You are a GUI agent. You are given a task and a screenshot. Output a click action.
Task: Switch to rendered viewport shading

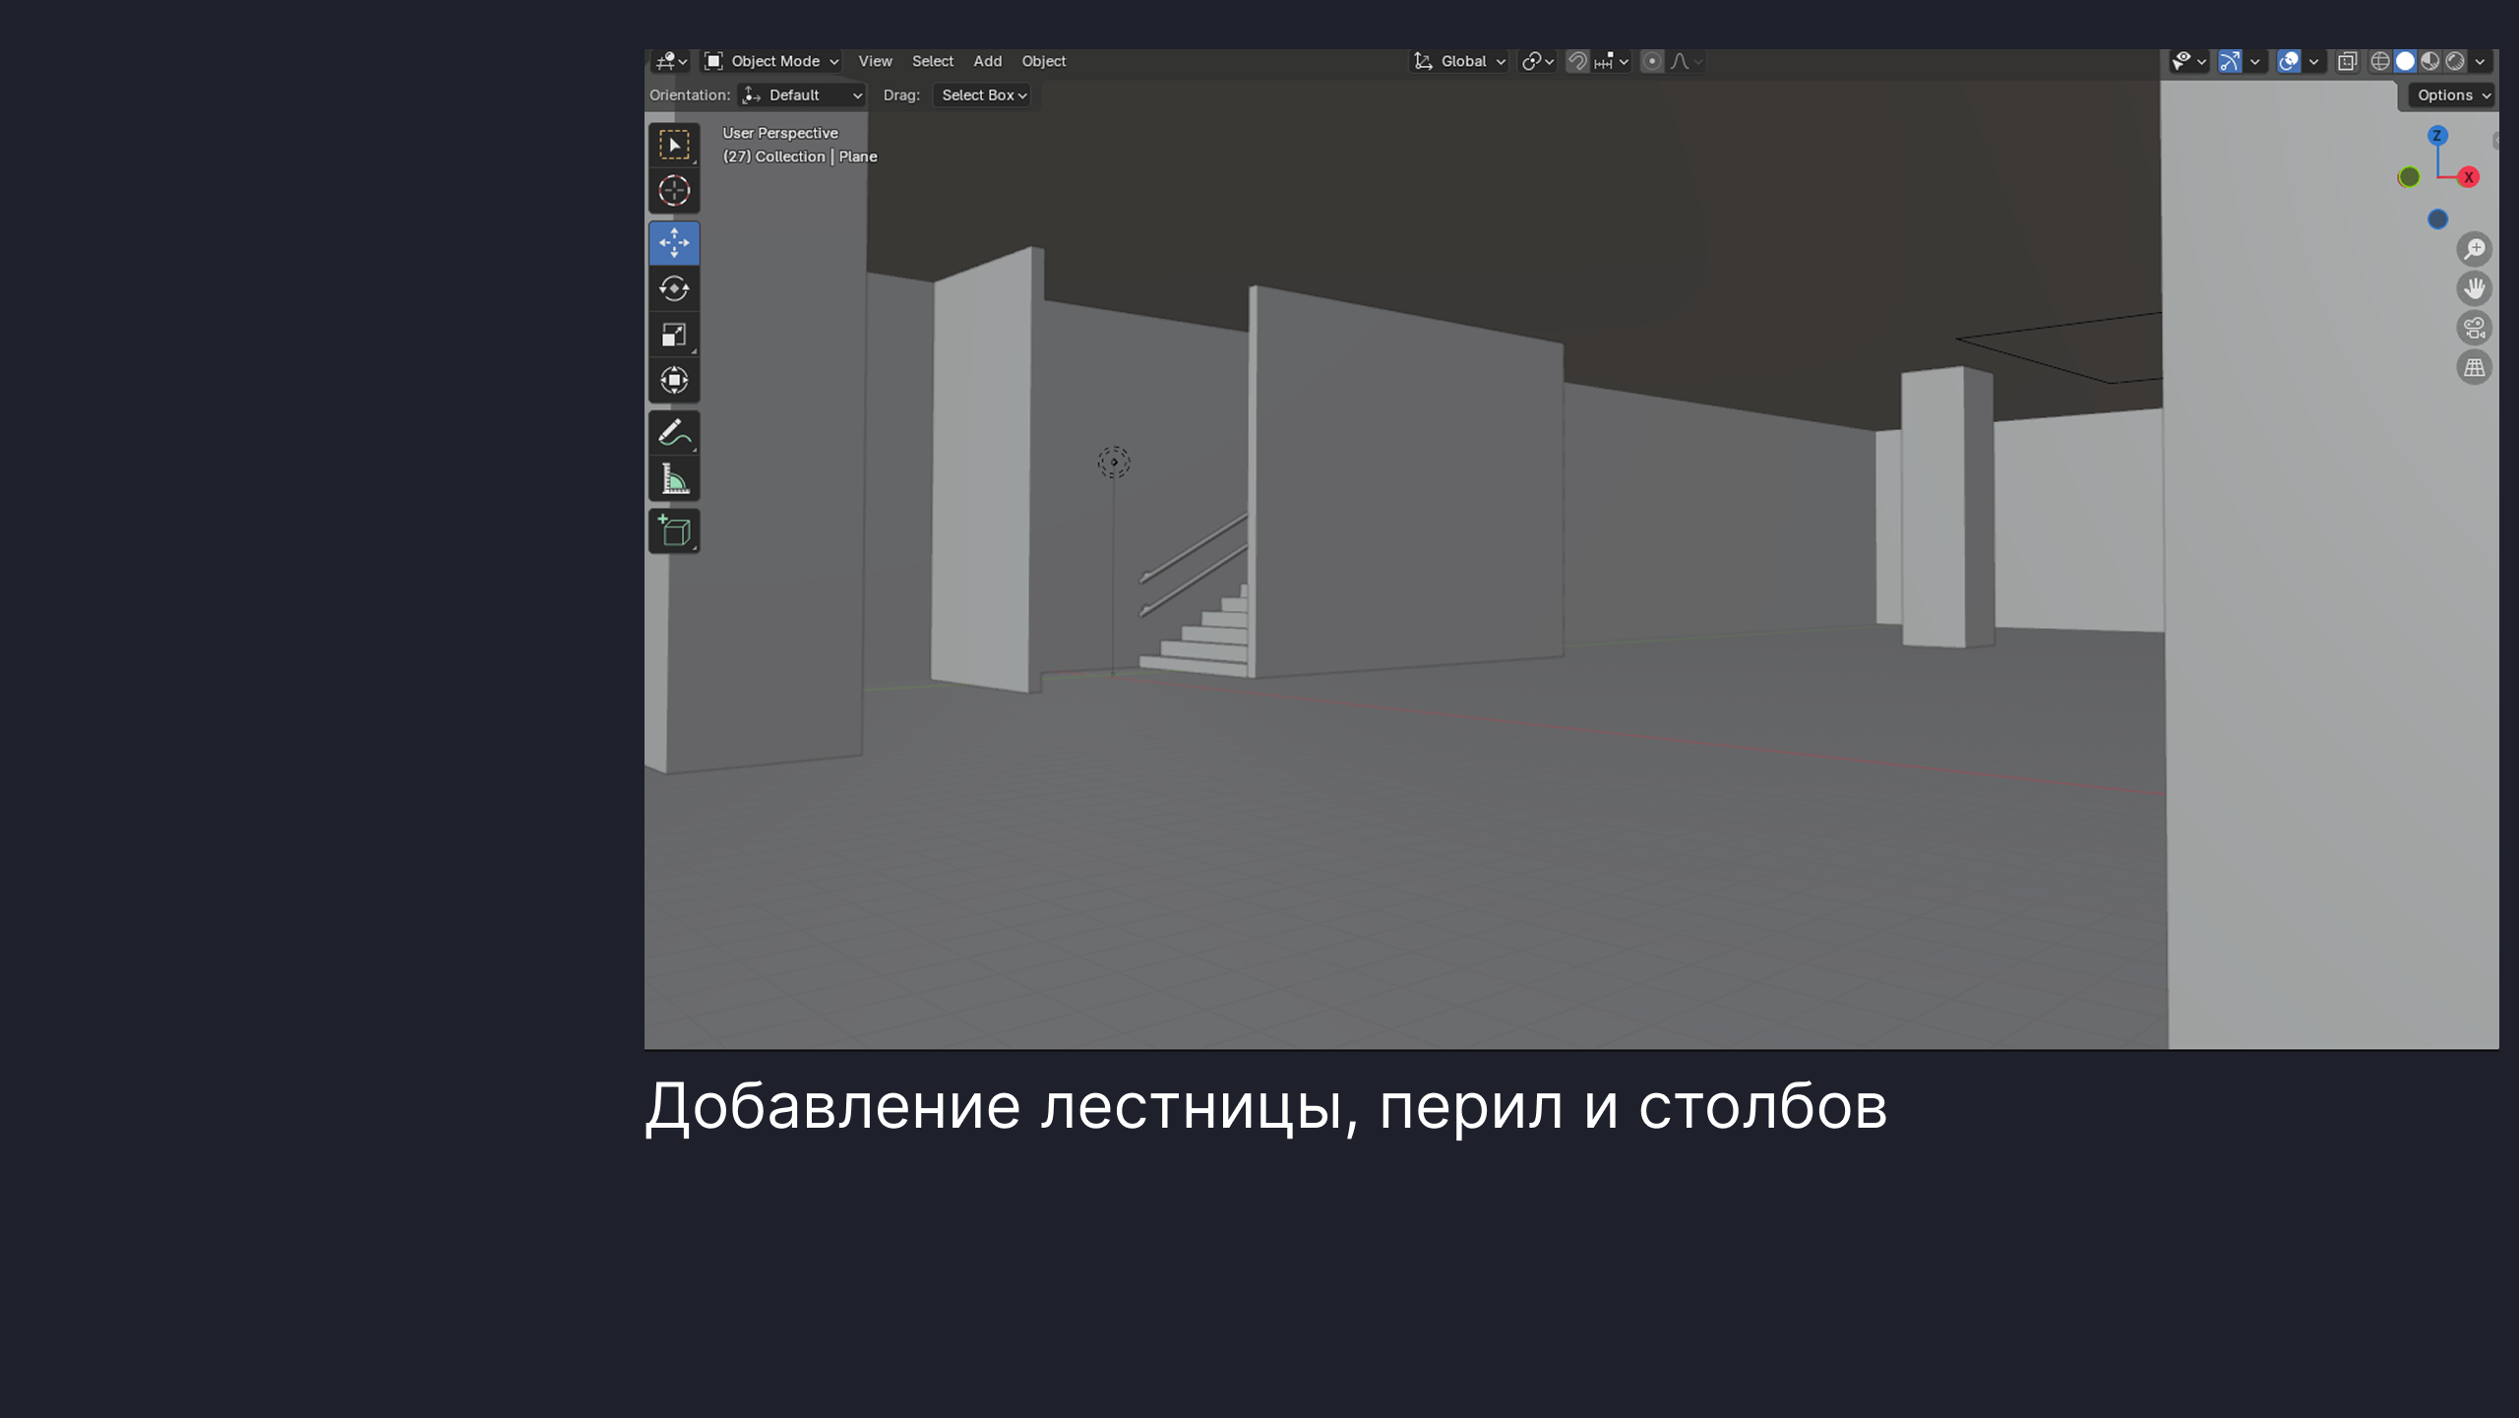[x=2455, y=61]
